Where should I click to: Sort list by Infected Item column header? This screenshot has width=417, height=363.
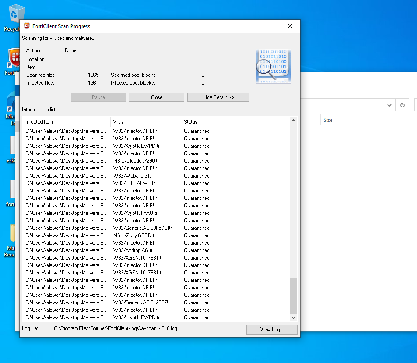[66, 122]
